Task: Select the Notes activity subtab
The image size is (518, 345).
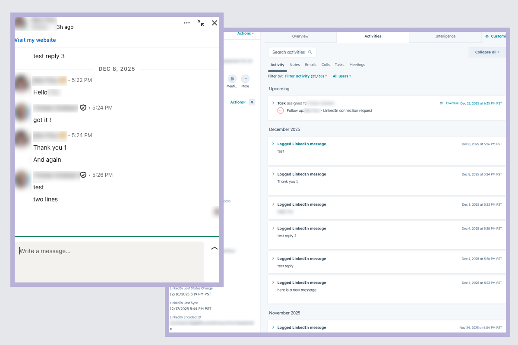Action: click(294, 65)
